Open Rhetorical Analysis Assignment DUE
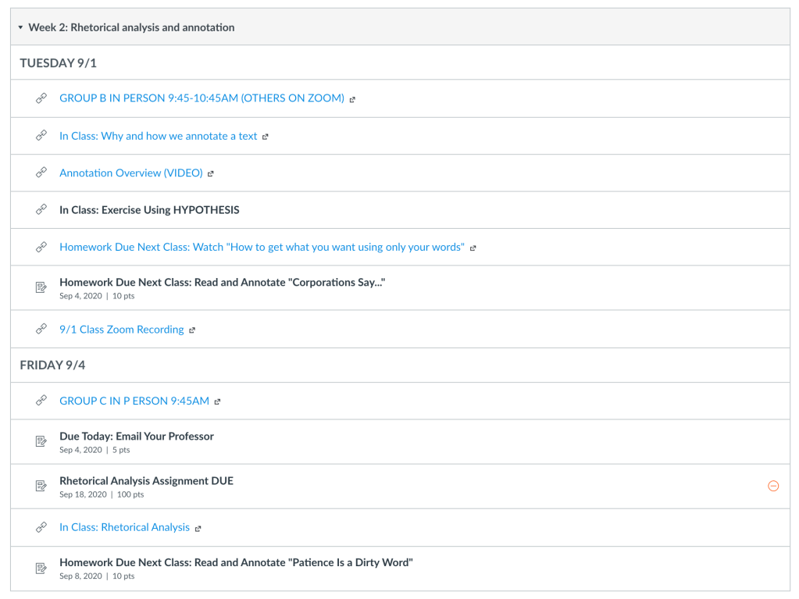 pos(146,481)
